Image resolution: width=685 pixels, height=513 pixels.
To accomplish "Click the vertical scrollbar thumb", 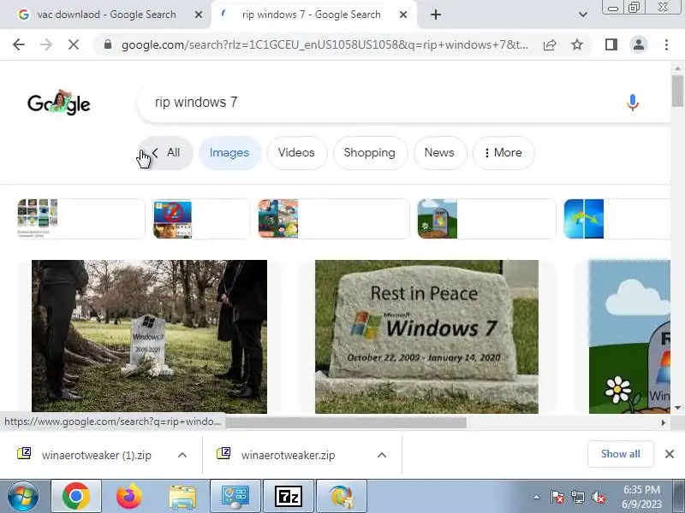I will point(677,91).
